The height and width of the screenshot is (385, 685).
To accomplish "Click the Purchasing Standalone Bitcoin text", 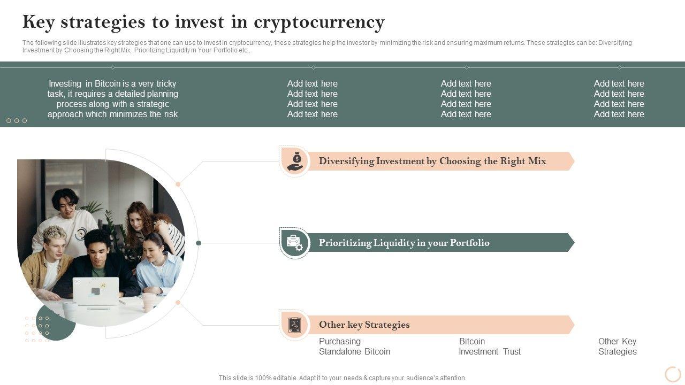I will (x=354, y=346).
